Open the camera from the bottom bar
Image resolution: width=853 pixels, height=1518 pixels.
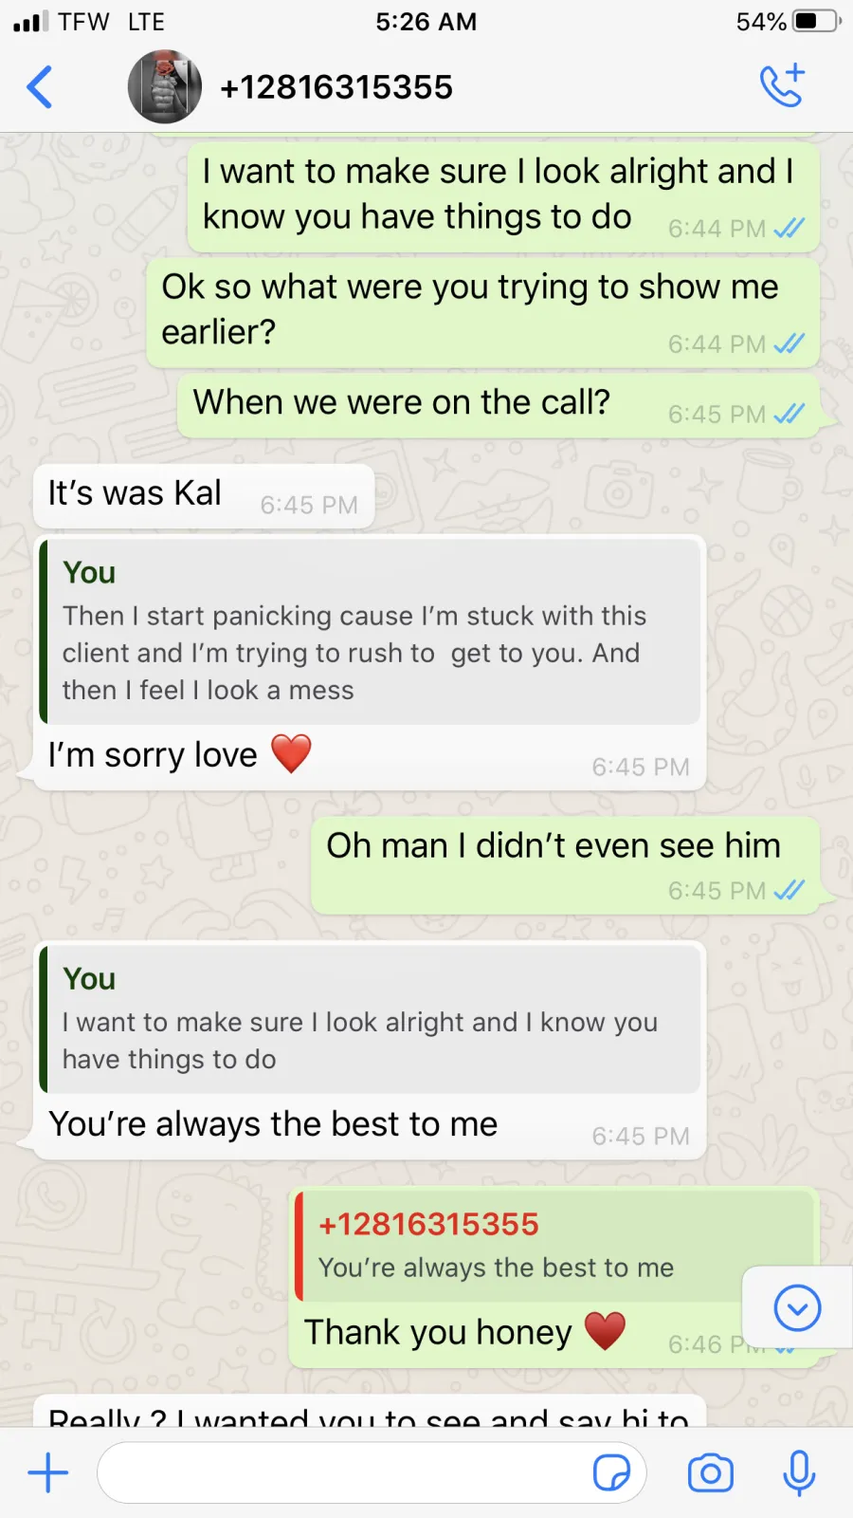(x=711, y=1473)
